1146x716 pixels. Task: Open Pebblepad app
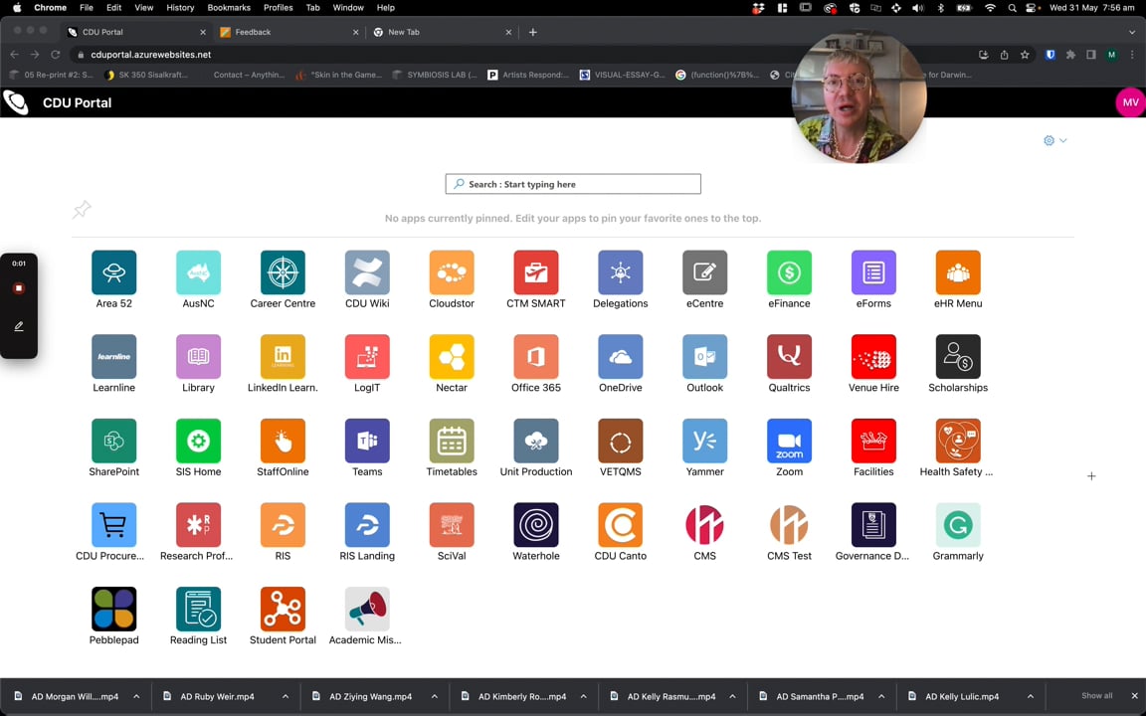114,609
